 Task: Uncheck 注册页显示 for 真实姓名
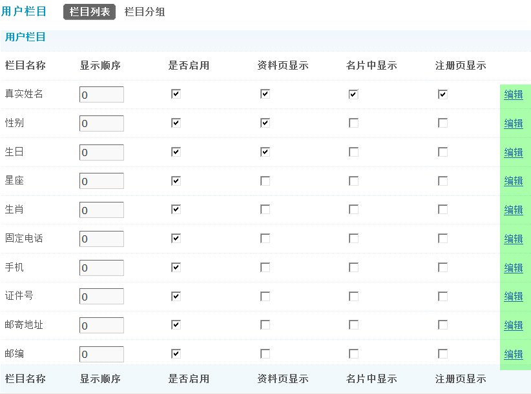(x=443, y=94)
